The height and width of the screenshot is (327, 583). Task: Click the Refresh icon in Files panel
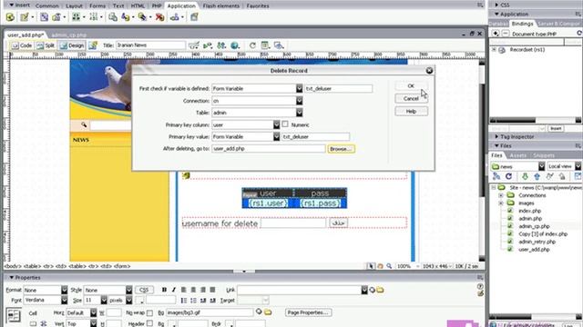pyautogui.click(x=508, y=176)
